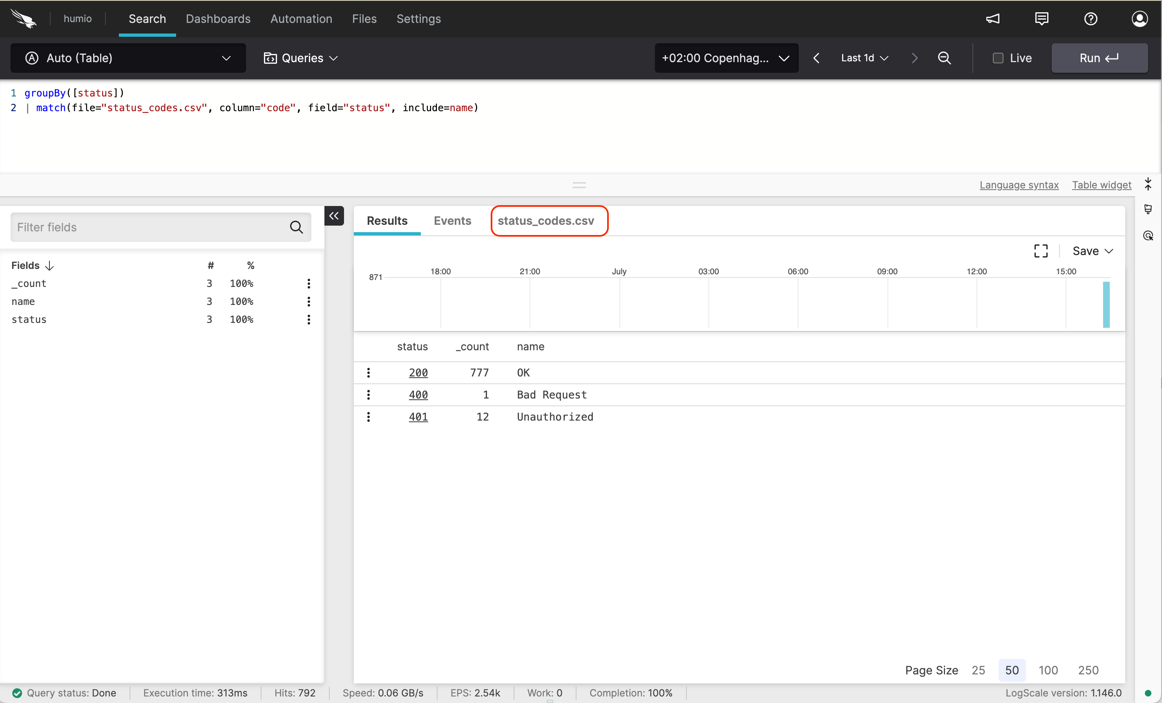Open the Language syntax link
The image size is (1162, 703).
tap(1019, 185)
